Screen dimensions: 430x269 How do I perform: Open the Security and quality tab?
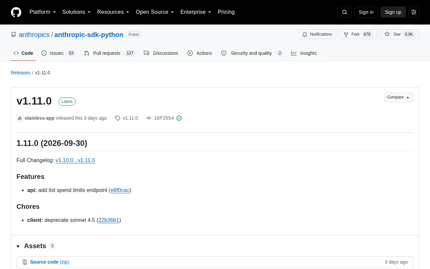click(x=252, y=53)
